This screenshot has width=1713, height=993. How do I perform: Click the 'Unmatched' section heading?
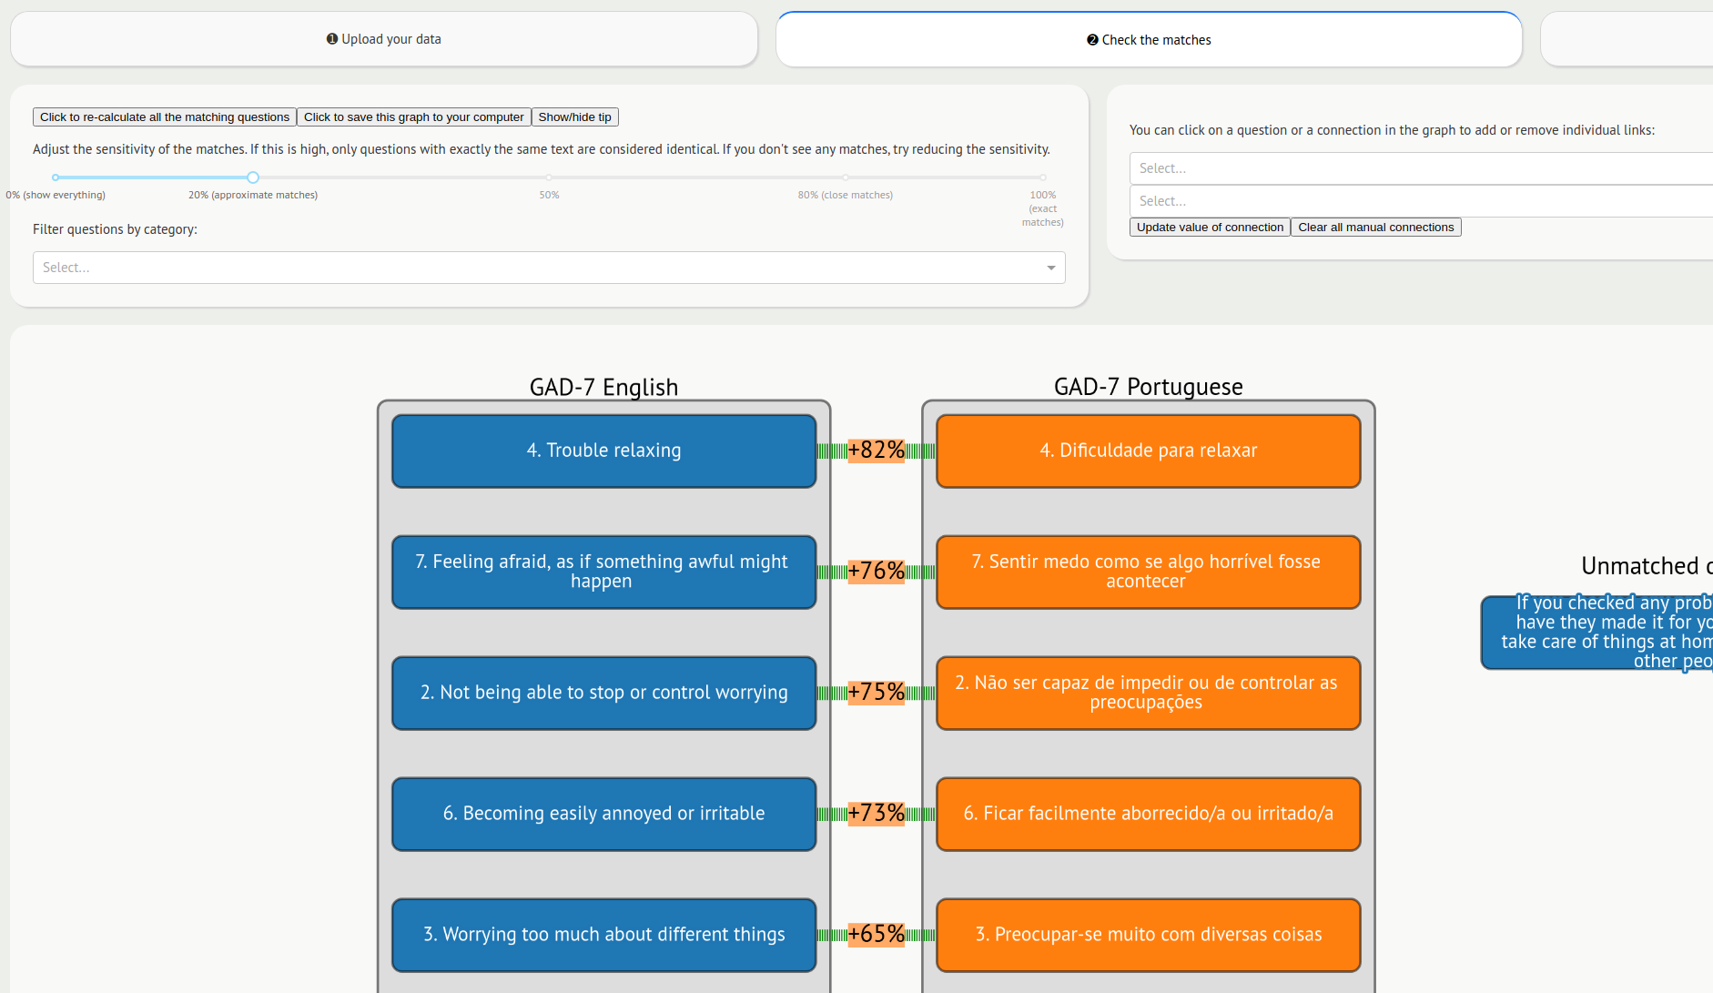(1647, 566)
